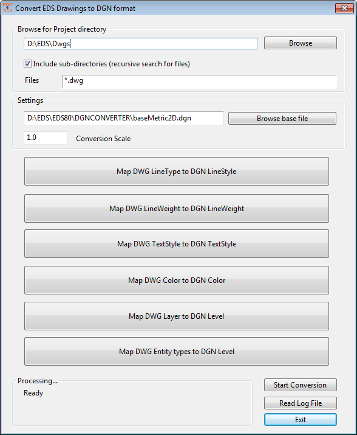Open Map DWG Entity types to DGN Level

click(x=177, y=351)
